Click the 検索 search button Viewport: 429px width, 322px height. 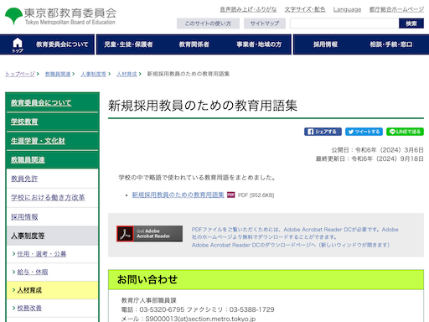411,23
